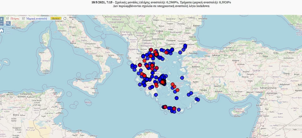Select the blue marker on Rhodes island

pos(198,99)
